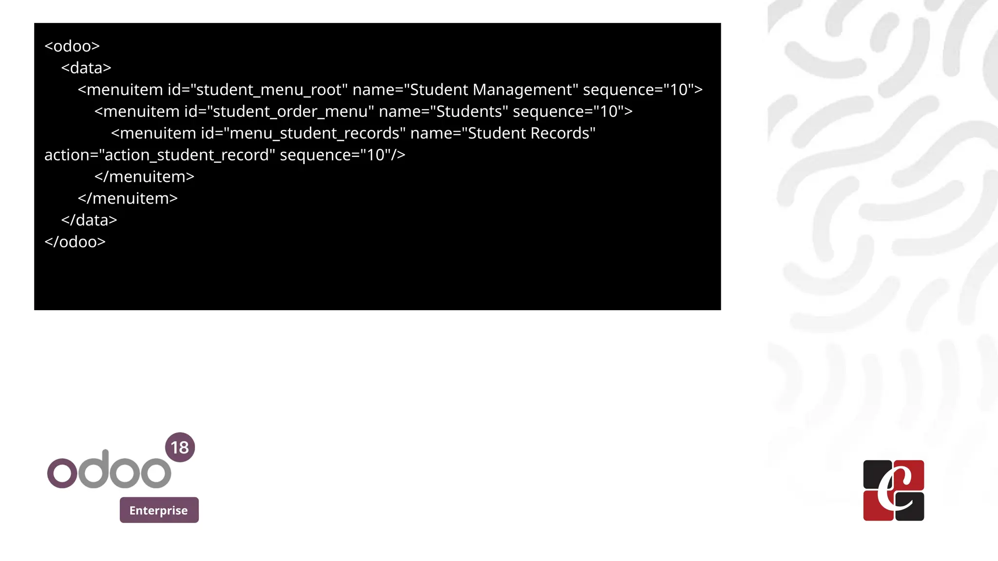
Task: Click the closing </odoo> tag
Action: coord(75,242)
